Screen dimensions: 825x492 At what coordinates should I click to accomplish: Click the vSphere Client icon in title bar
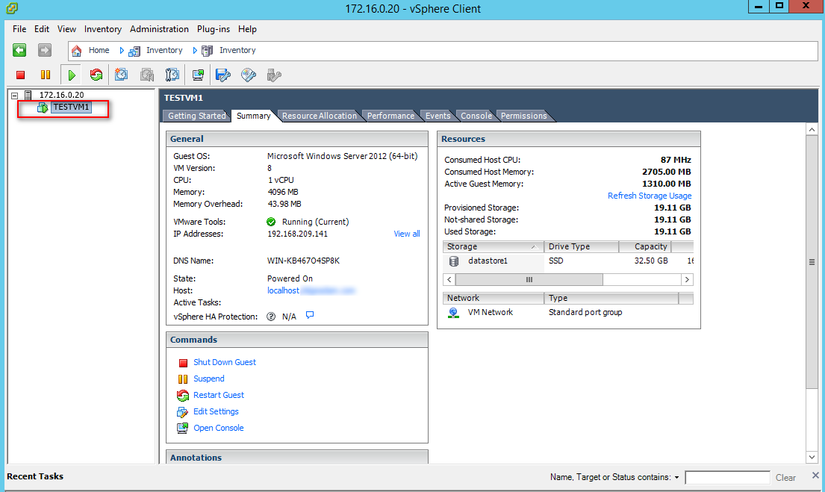coord(11,8)
